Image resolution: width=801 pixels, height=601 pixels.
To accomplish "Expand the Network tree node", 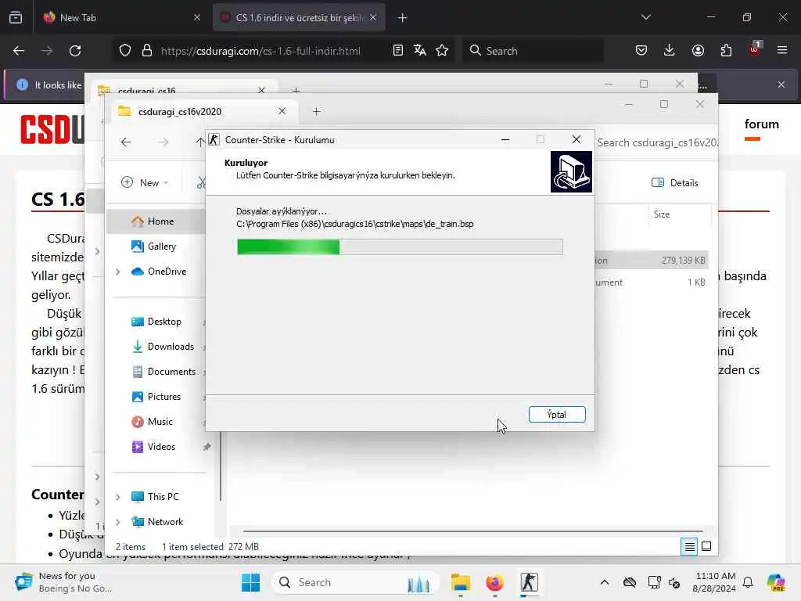I will [x=118, y=522].
